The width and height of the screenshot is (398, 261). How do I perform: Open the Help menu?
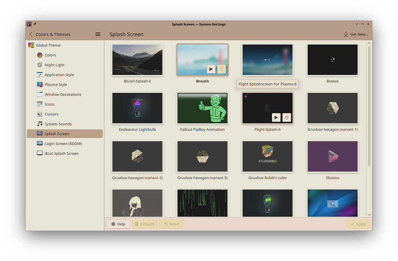(118, 224)
